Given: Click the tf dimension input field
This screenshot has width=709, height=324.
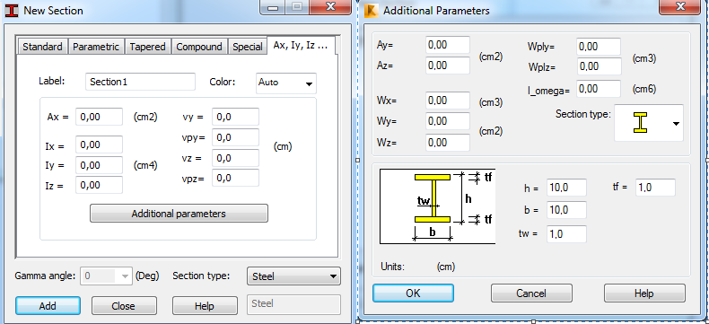Looking at the screenshot, I should 656,187.
